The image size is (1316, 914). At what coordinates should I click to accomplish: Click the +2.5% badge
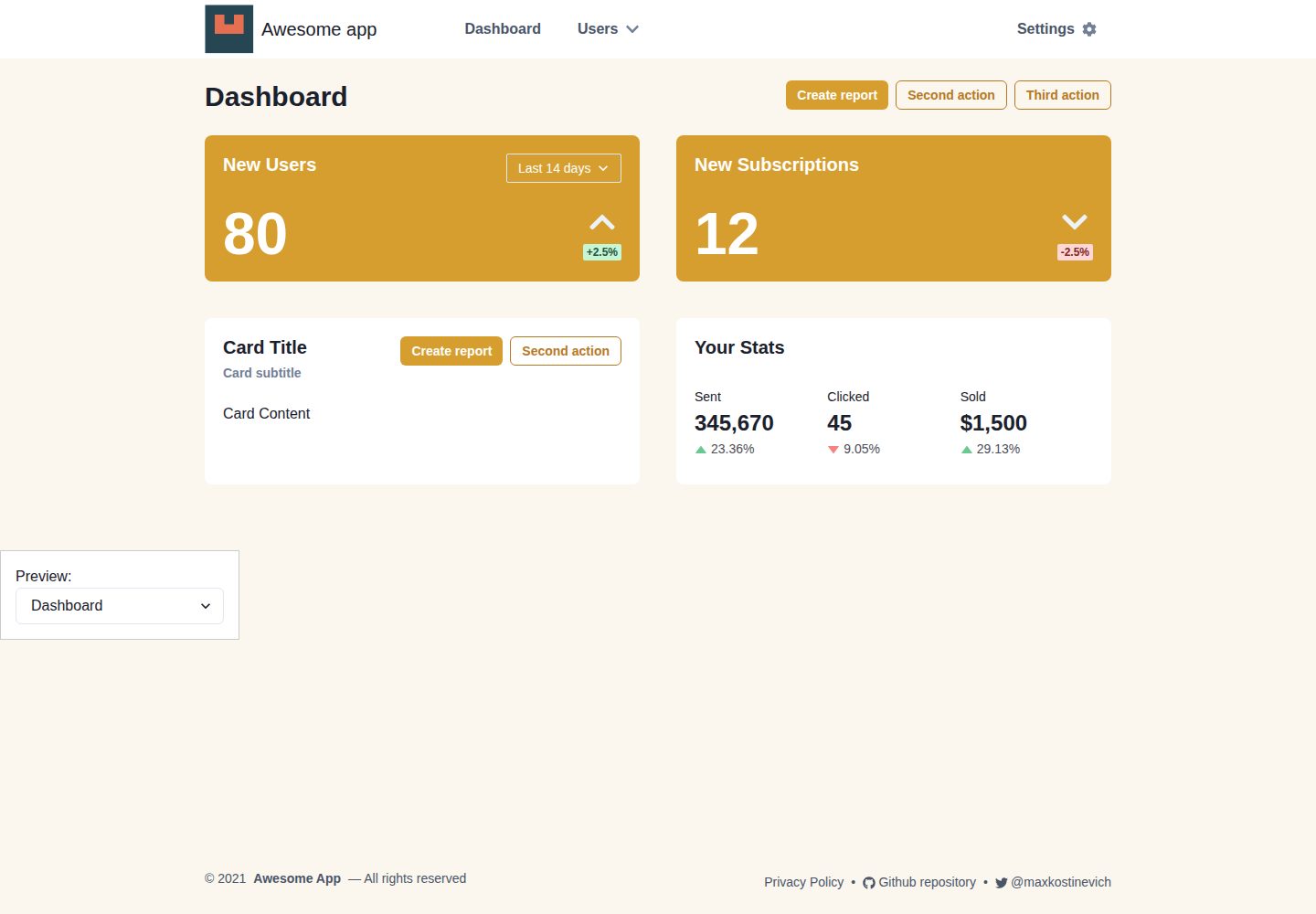pos(602,252)
